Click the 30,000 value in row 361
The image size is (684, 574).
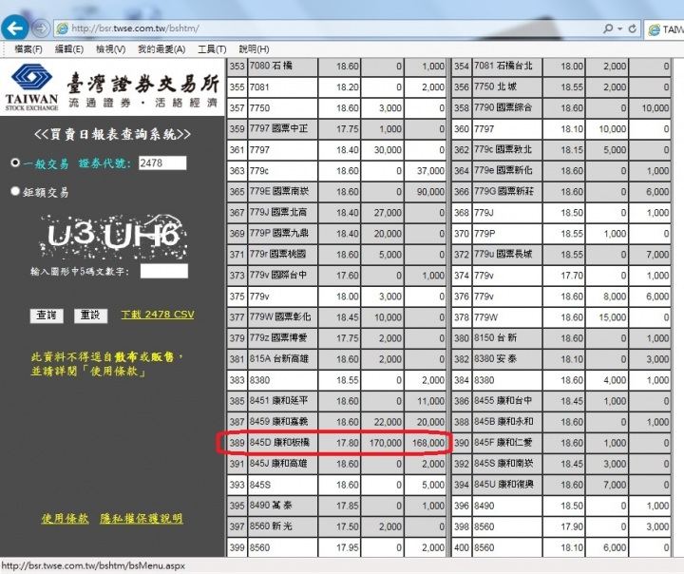pos(382,149)
